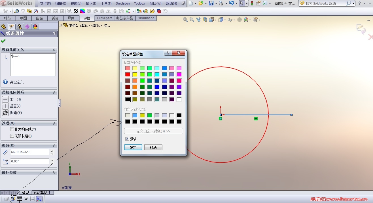
Task: Pick the pure yellow basic color swatch
Action: (x=135, y=74)
